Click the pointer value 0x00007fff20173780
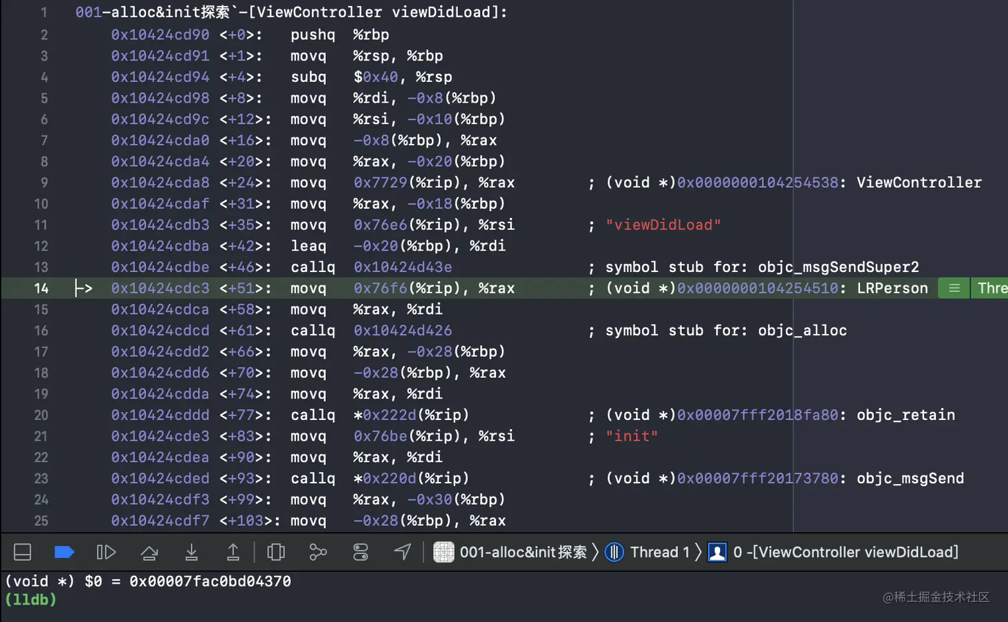1008x622 pixels. [x=757, y=478]
